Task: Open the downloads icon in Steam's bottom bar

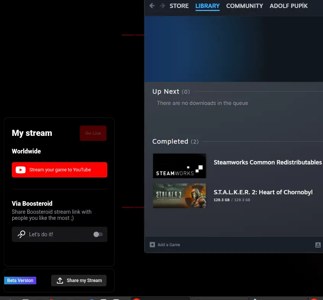Action: click(x=318, y=245)
